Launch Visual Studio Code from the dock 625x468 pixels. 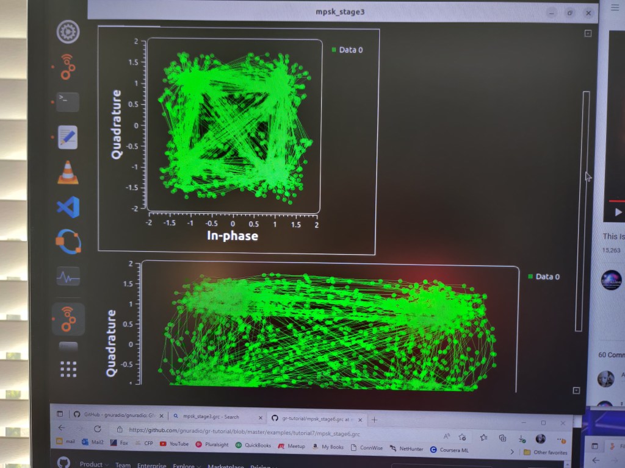point(68,208)
